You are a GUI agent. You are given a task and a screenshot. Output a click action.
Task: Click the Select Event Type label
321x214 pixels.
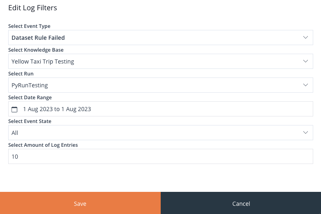(x=29, y=26)
